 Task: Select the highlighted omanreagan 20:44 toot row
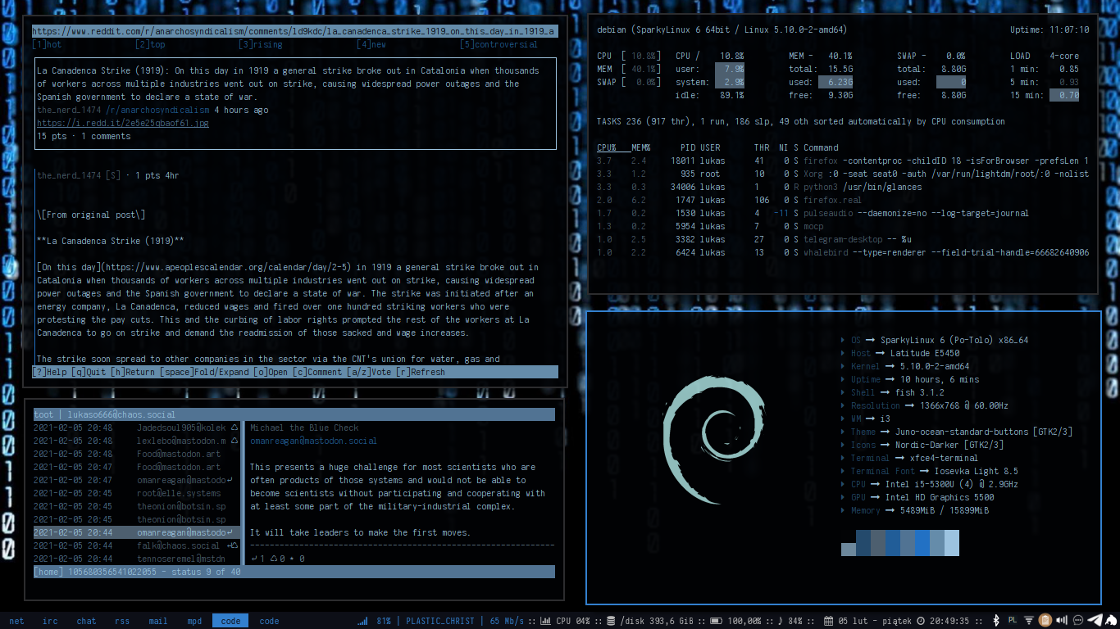click(137, 532)
